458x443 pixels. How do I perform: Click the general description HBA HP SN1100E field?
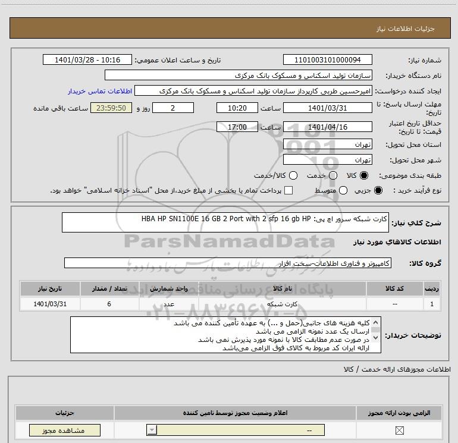coord(225,222)
